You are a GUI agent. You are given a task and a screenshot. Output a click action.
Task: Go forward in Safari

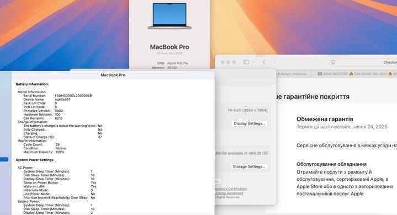point(274,62)
